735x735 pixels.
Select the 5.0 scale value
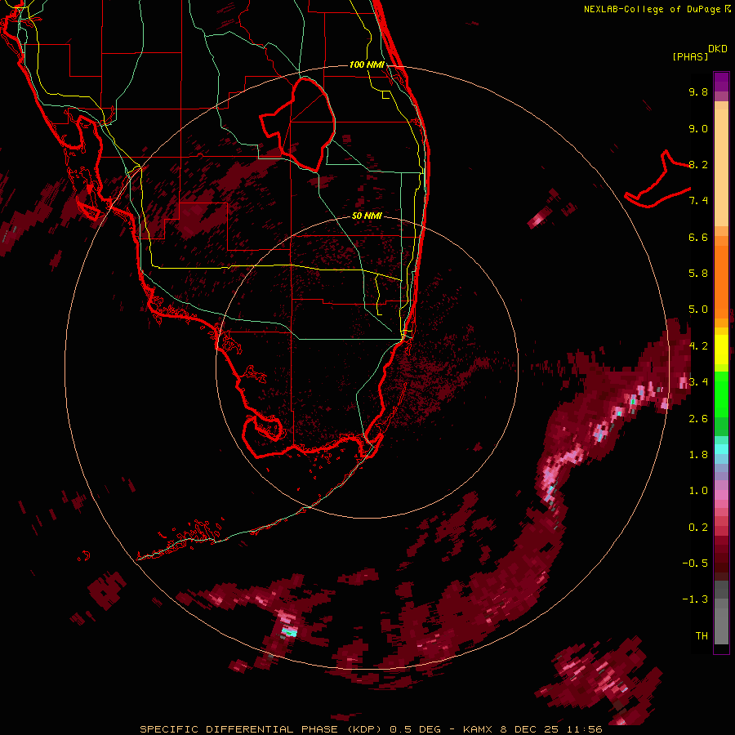(698, 310)
